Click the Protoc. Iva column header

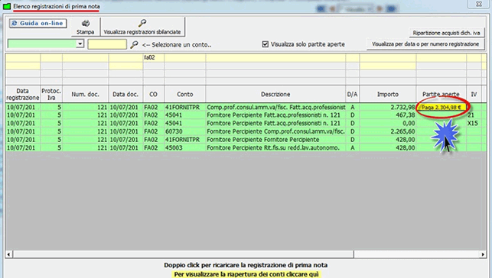pos(51,94)
